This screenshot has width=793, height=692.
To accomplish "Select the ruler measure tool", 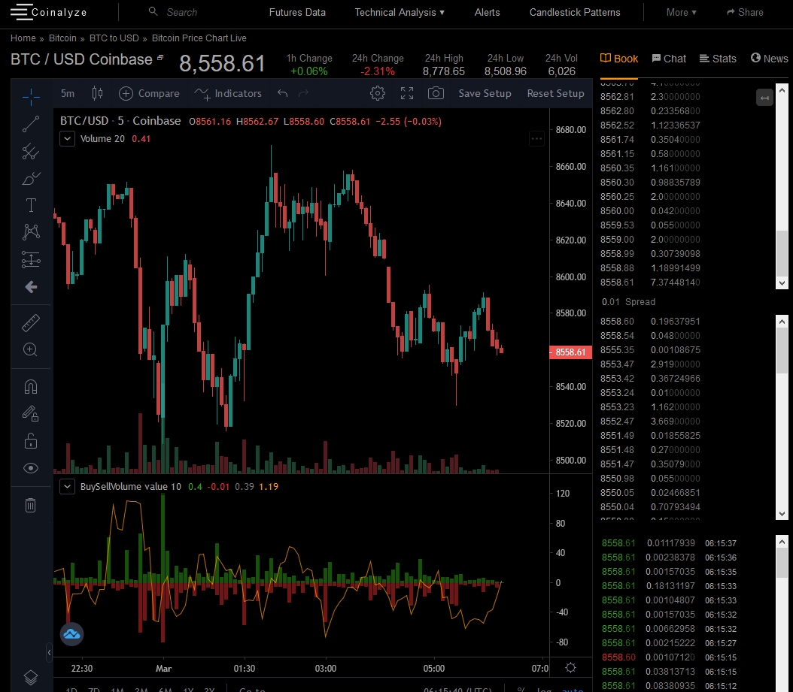I will 31,323.
